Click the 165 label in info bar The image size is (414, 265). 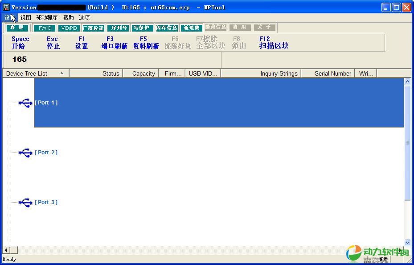pyautogui.click(x=19, y=59)
